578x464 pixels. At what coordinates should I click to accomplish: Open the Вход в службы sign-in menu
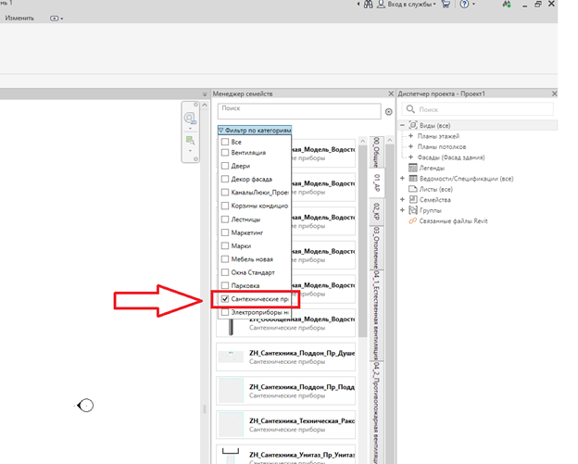pos(411,5)
